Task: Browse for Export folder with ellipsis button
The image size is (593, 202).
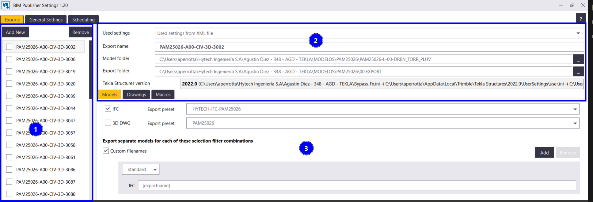Action: coord(578,71)
